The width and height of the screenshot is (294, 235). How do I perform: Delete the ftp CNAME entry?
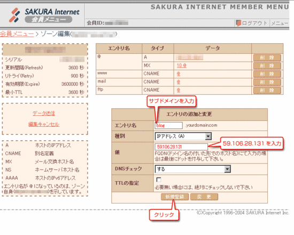267,90
